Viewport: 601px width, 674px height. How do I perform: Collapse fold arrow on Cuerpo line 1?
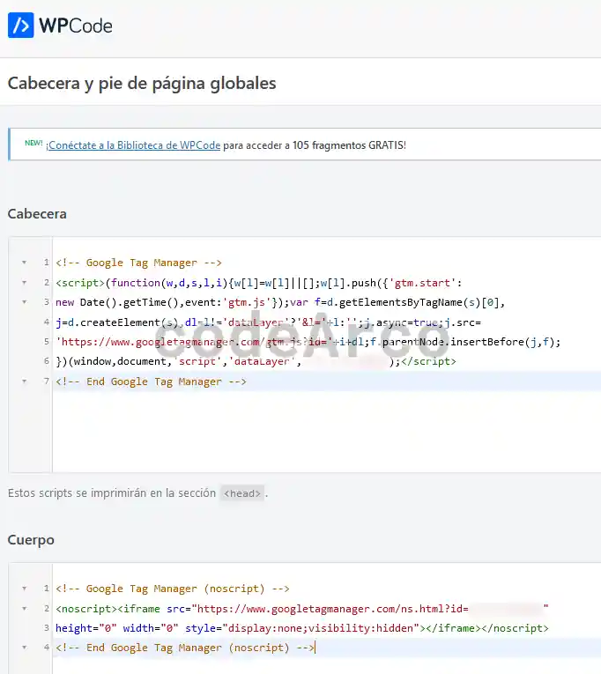point(25,589)
